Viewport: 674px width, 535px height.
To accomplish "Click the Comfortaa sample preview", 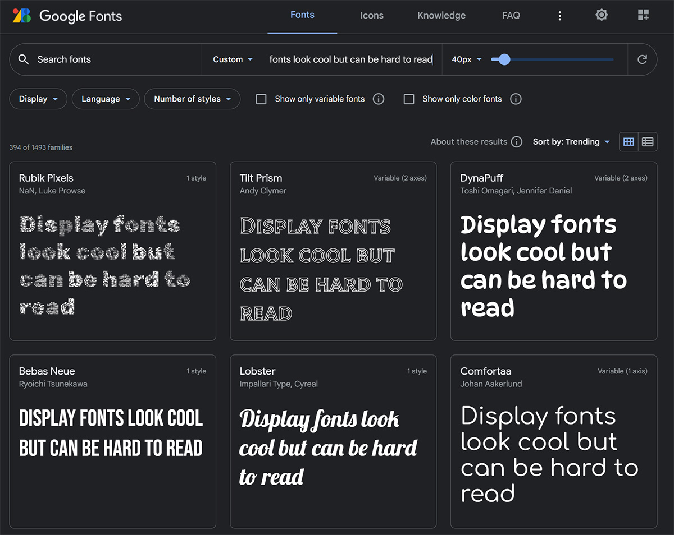I will [x=549, y=454].
